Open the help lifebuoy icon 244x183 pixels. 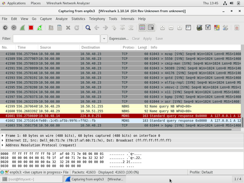(x=237, y=28)
